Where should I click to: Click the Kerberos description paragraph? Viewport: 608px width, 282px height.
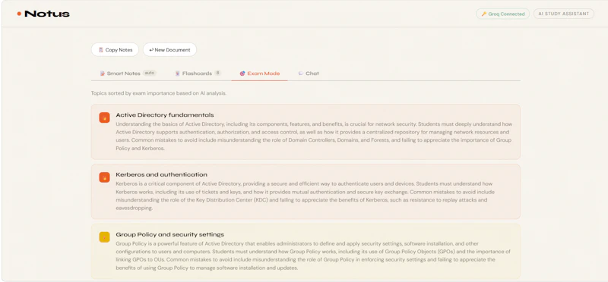(306, 196)
